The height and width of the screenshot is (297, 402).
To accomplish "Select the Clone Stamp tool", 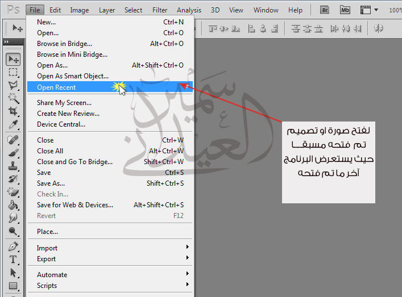I will [x=13, y=166].
